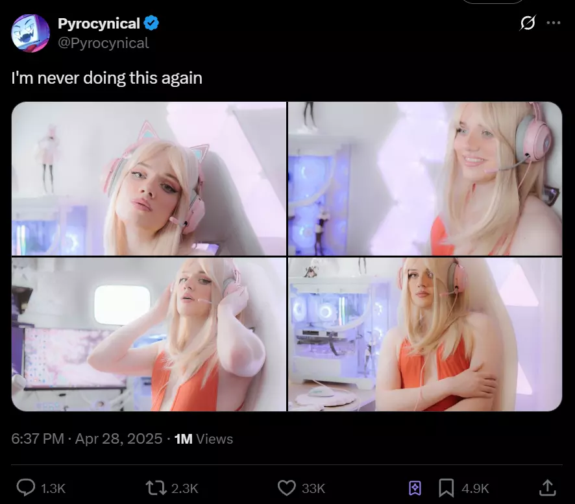
Task: Open the bottom-right crossed-arms photo
Action: [x=425, y=334]
